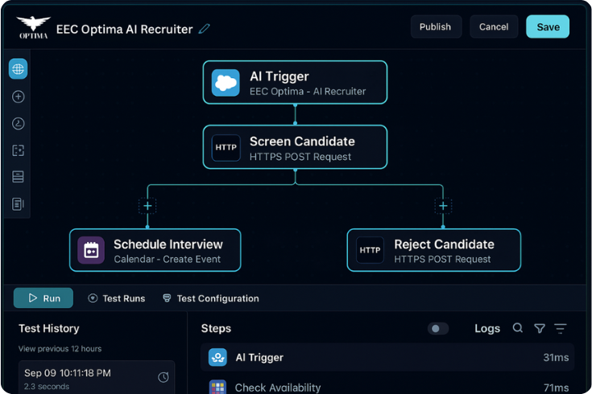Click the Publish button
The image size is (592, 394).
(x=435, y=27)
